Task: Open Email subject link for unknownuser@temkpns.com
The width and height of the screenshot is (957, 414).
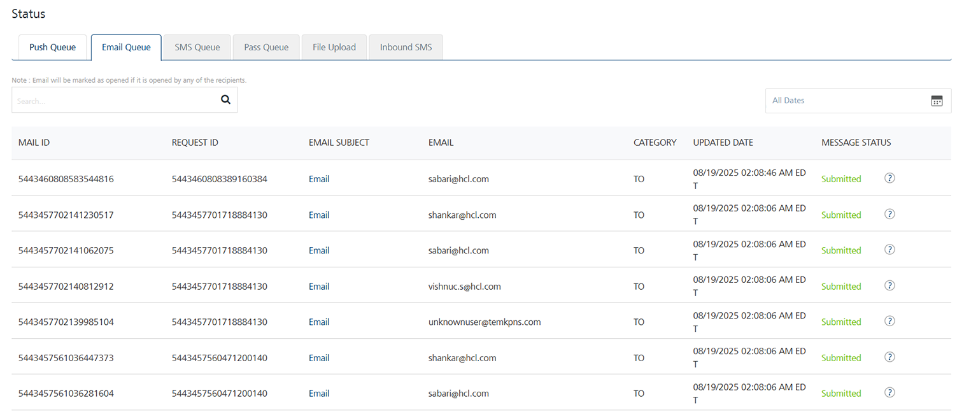Action: pos(319,322)
